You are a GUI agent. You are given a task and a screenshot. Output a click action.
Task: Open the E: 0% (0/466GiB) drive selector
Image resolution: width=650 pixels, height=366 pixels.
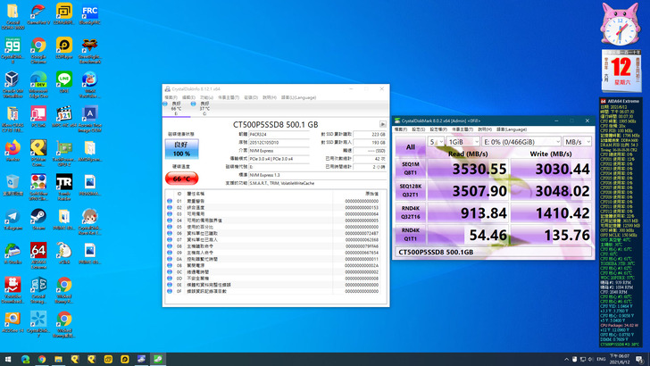(x=521, y=141)
